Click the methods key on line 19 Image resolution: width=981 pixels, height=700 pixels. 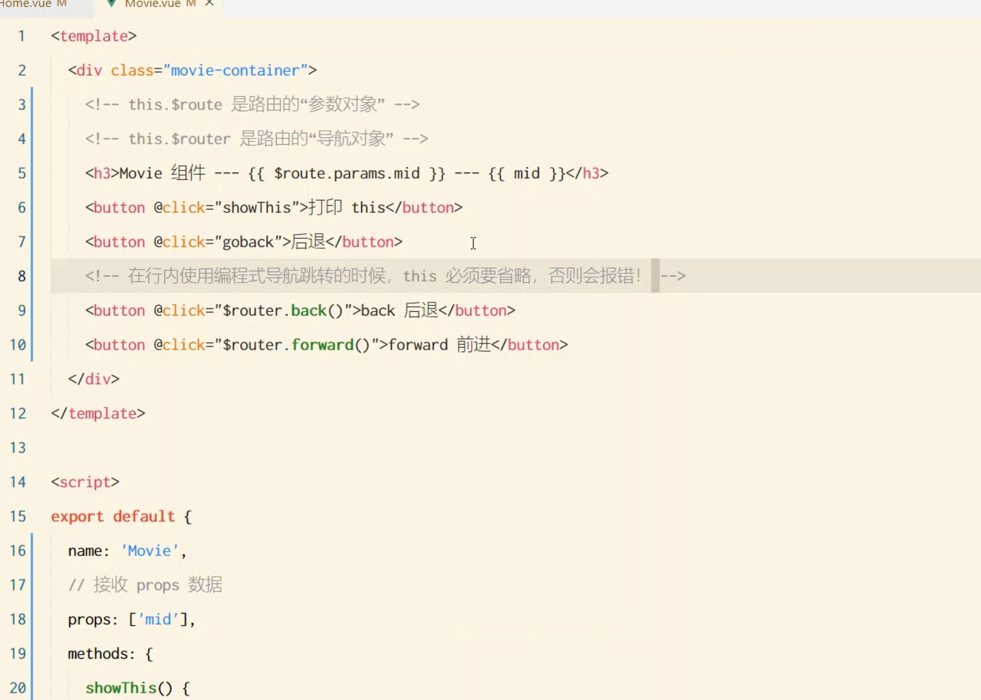[98, 654]
